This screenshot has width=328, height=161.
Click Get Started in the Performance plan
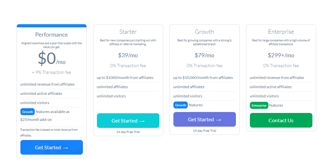coord(51,147)
